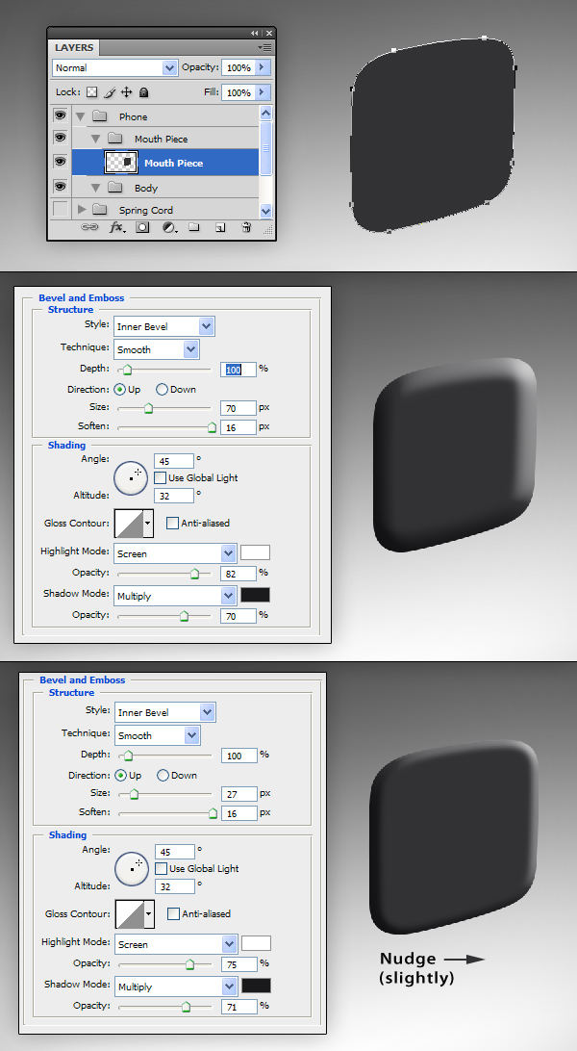Lock layer position using the move icon

point(127,91)
